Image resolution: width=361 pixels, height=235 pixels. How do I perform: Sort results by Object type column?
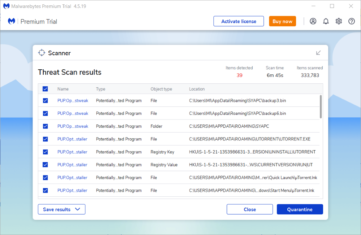(161, 89)
